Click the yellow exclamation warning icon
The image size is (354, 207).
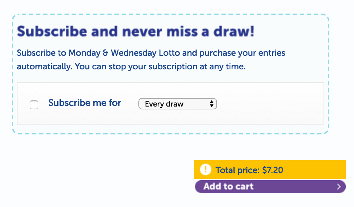(206, 169)
